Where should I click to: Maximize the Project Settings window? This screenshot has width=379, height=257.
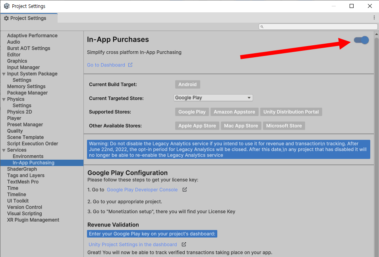pyautogui.click(x=352, y=6)
